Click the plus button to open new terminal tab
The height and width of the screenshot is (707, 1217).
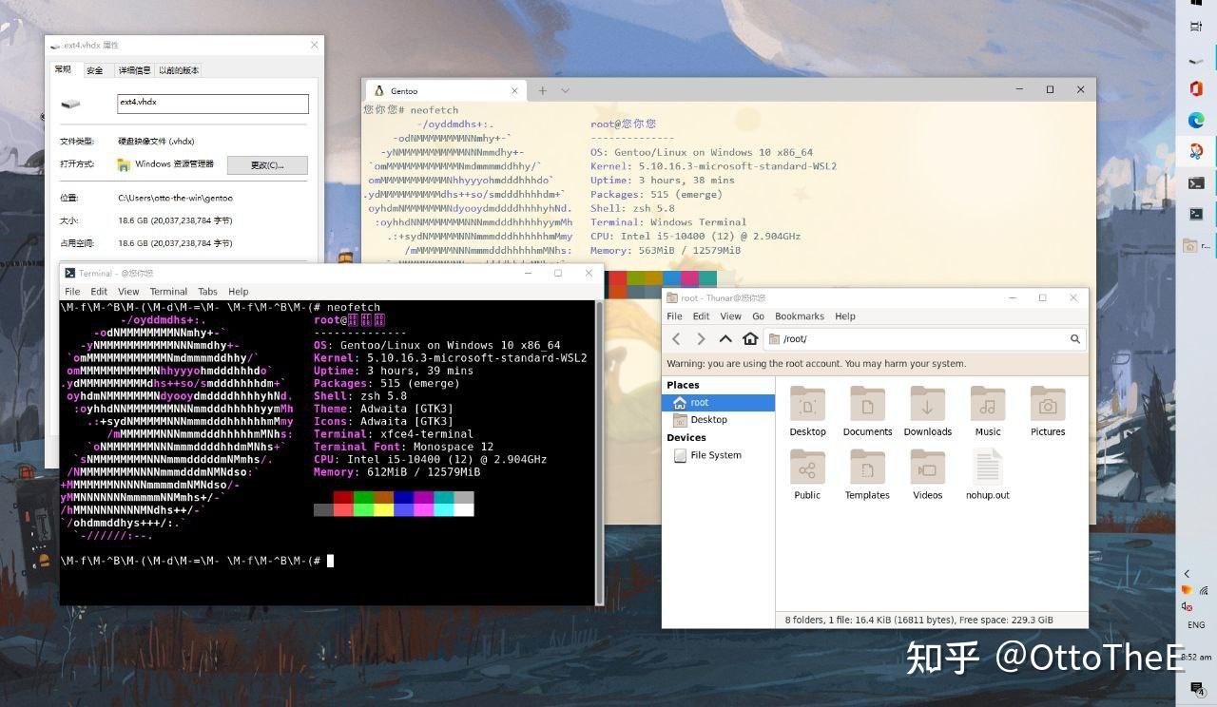tap(541, 89)
